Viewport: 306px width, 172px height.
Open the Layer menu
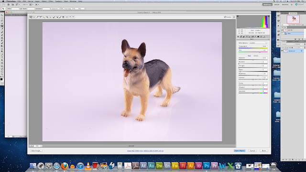click(37, 1)
